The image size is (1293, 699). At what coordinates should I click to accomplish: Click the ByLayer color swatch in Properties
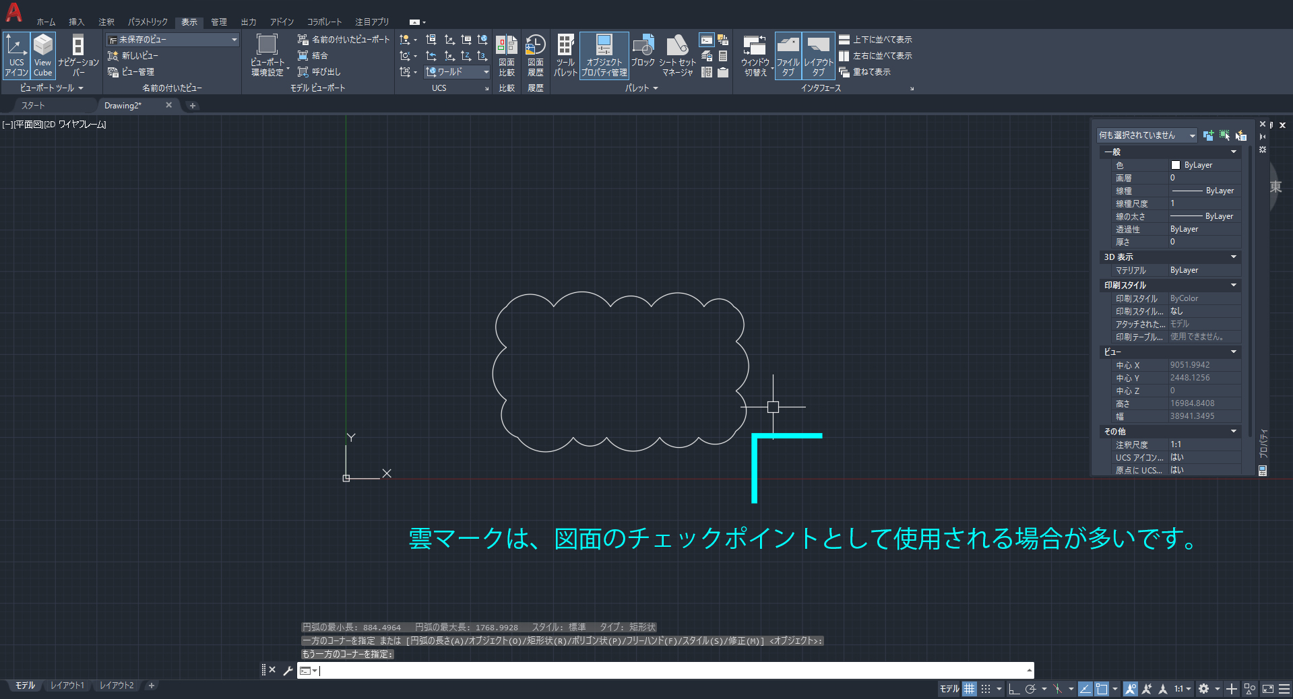pyautogui.click(x=1176, y=164)
